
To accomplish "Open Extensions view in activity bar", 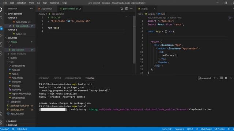I will click(1, 44).
